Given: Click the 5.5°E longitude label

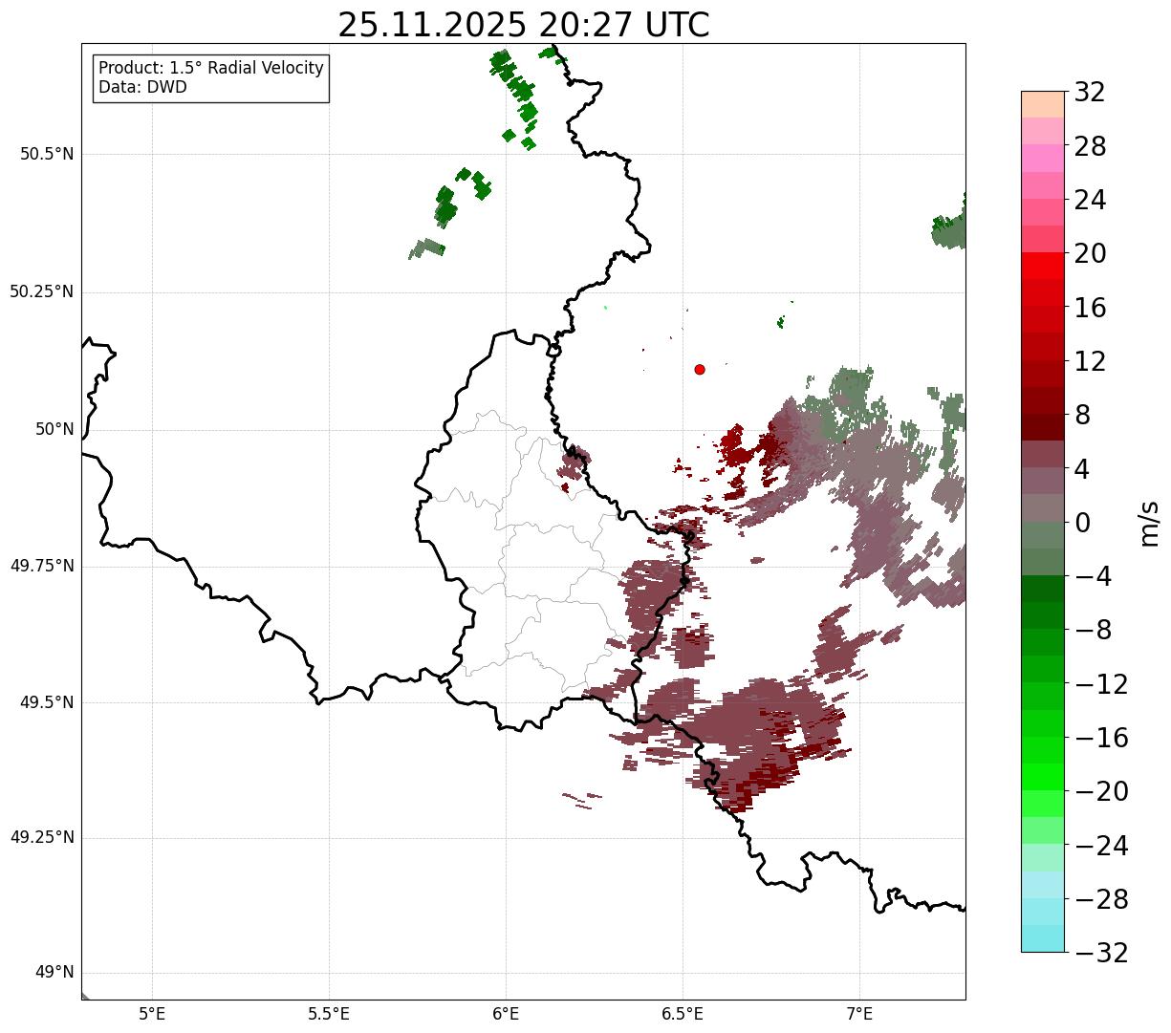Looking at the screenshot, I should coord(329,1013).
